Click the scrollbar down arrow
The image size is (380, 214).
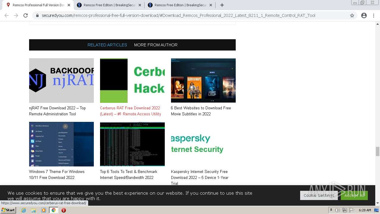tap(378, 203)
